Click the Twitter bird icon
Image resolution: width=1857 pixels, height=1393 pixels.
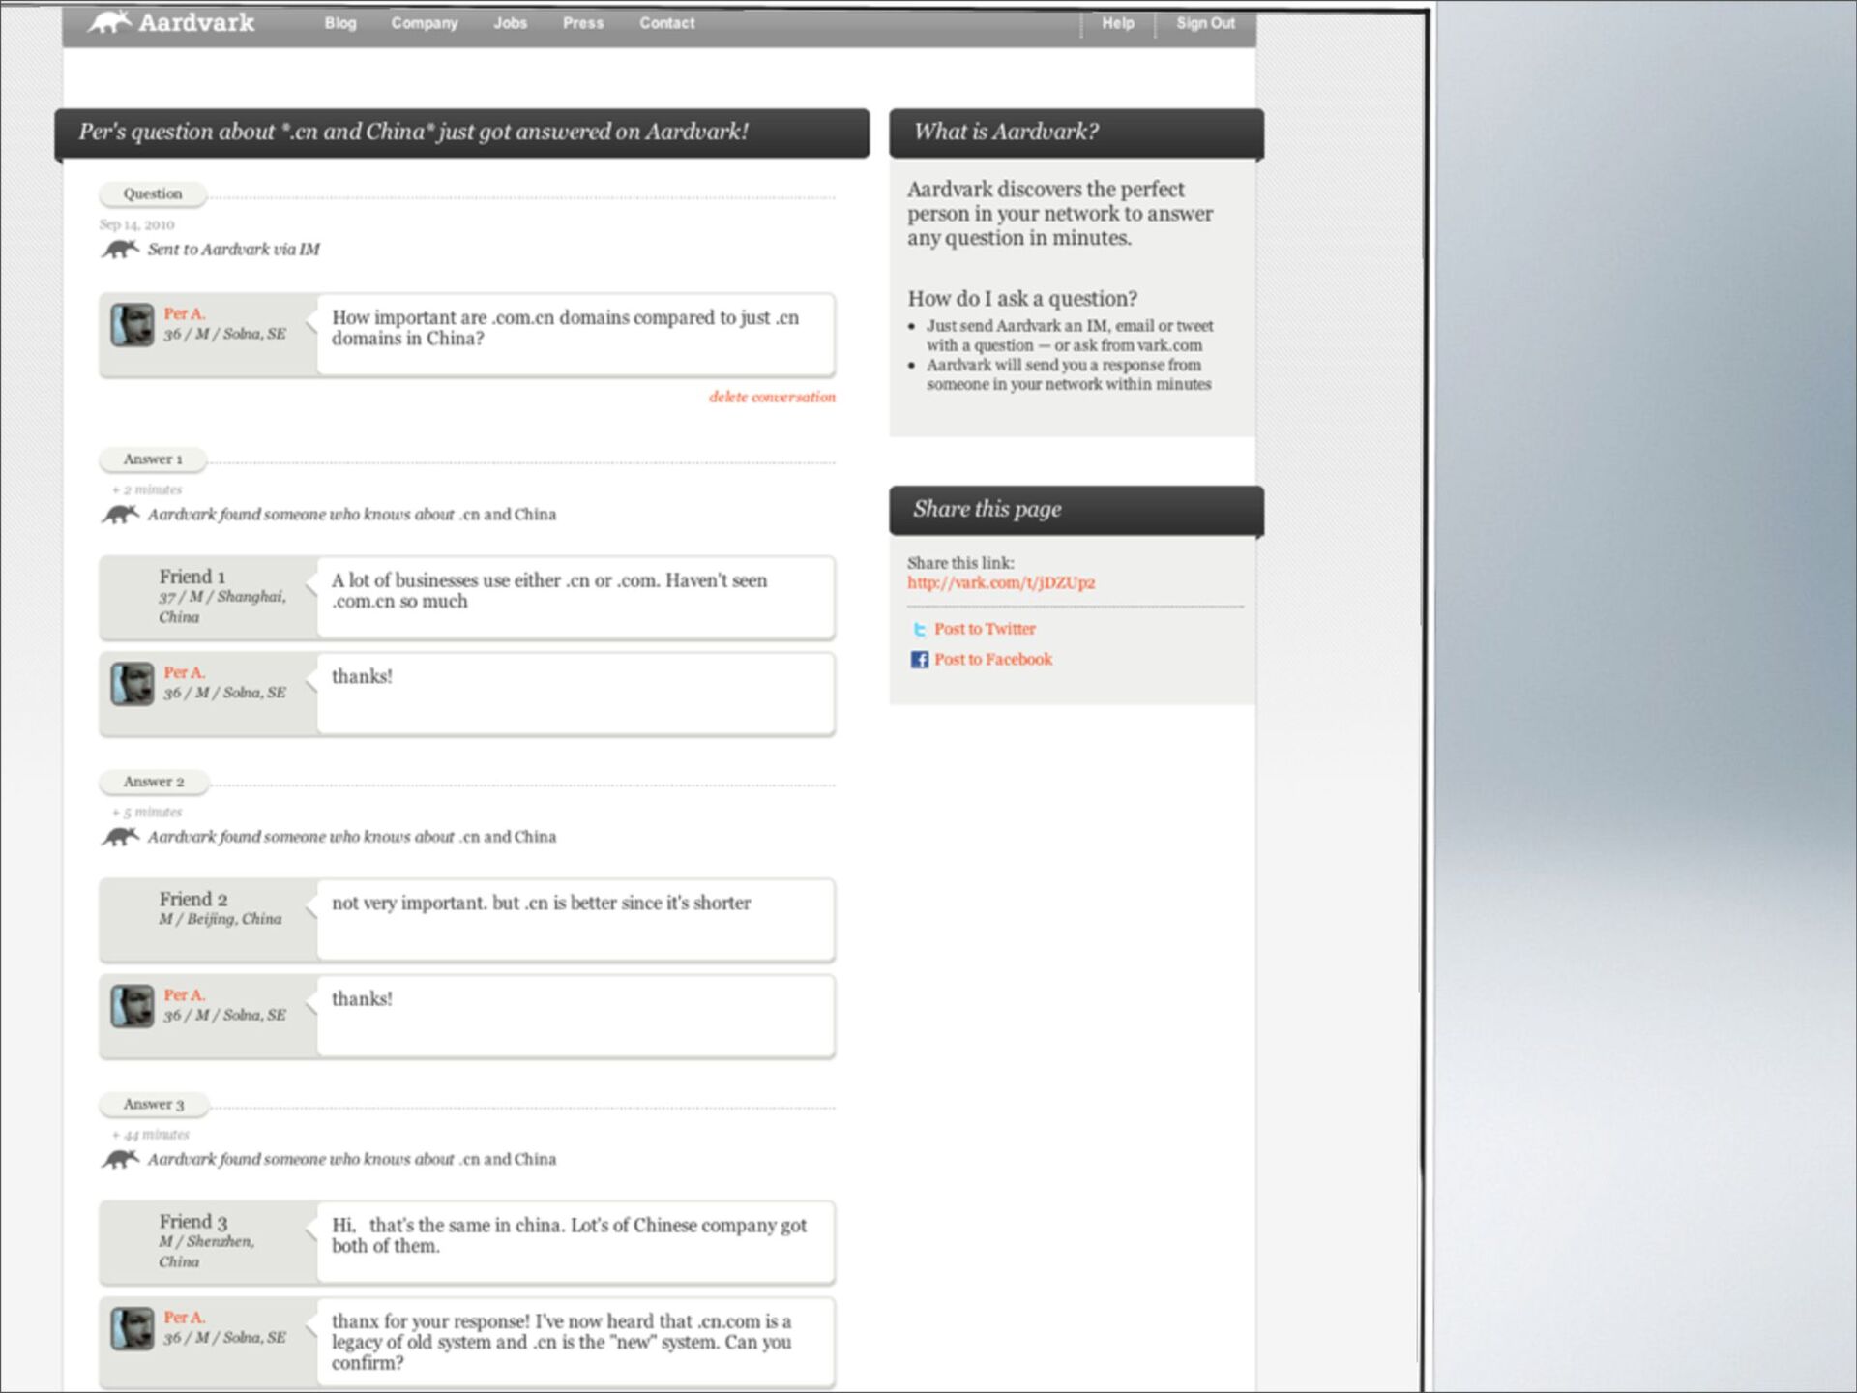pyautogui.click(x=919, y=630)
